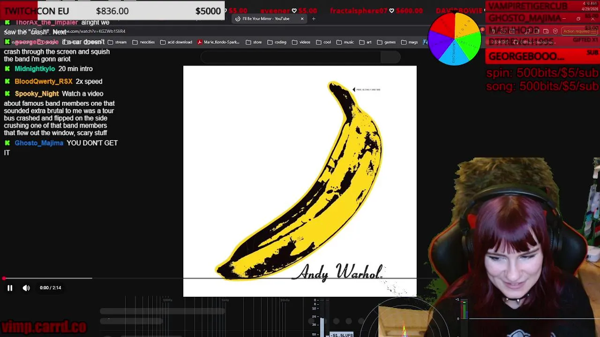
Task: Click the colorful spin wheel overlay
Action: [455, 39]
